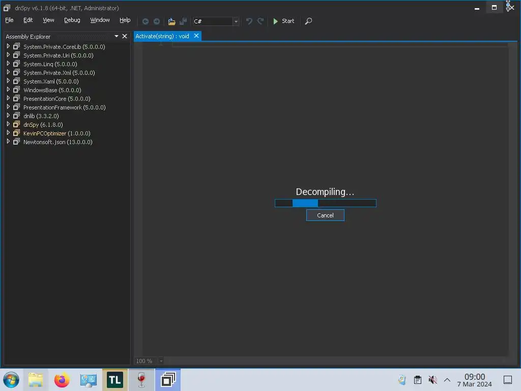Close the Activate(string) : void tab
The height and width of the screenshot is (391, 521).
pos(196,36)
